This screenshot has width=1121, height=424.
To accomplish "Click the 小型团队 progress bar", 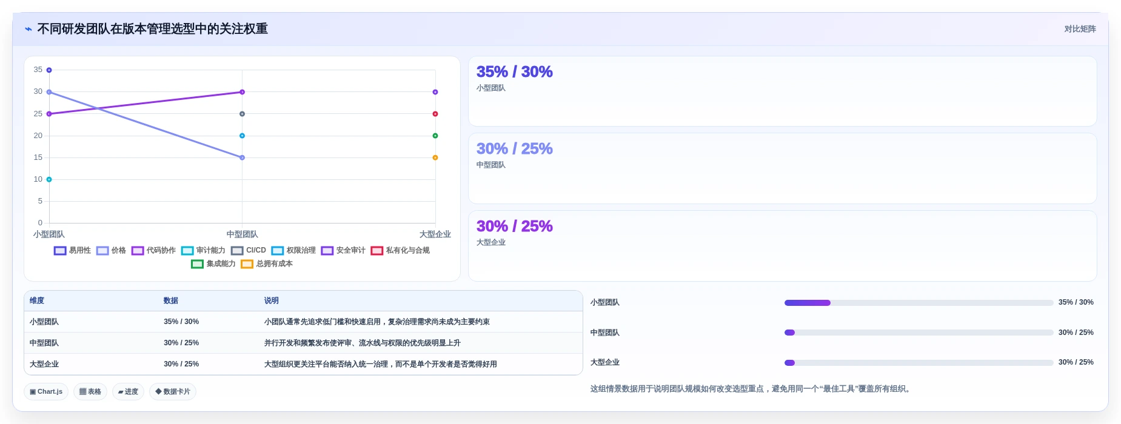I will (919, 303).
